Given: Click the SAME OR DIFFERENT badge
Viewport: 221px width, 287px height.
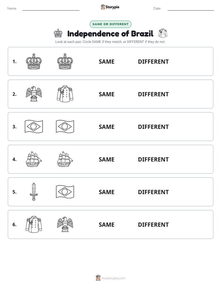Looking at the screenshot, I should [110, 24].
